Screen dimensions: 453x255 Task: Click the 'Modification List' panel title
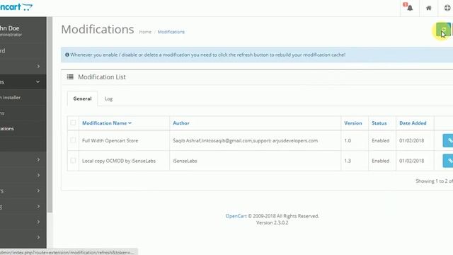pos(102,77)
